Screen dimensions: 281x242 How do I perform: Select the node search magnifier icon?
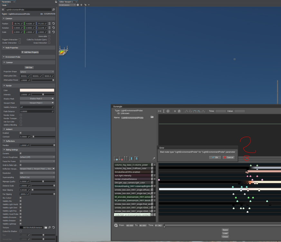[x=54, y=9]
